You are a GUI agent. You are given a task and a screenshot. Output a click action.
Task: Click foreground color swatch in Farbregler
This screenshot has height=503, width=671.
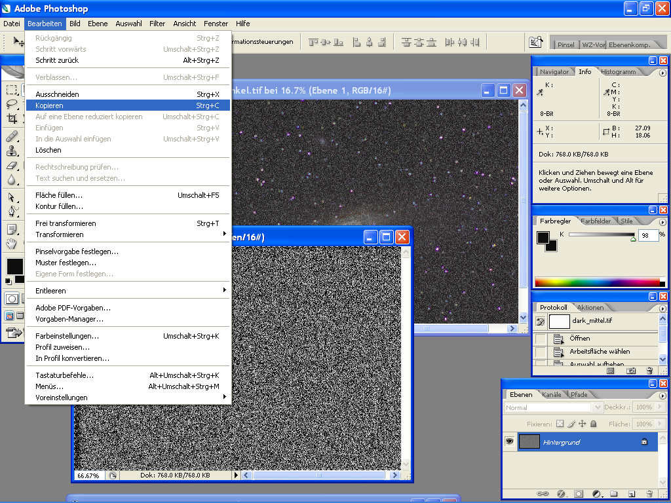click(543, 237)
